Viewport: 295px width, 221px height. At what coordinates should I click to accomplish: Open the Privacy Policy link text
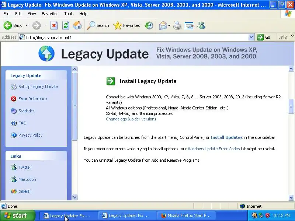(x=31, y=135)
